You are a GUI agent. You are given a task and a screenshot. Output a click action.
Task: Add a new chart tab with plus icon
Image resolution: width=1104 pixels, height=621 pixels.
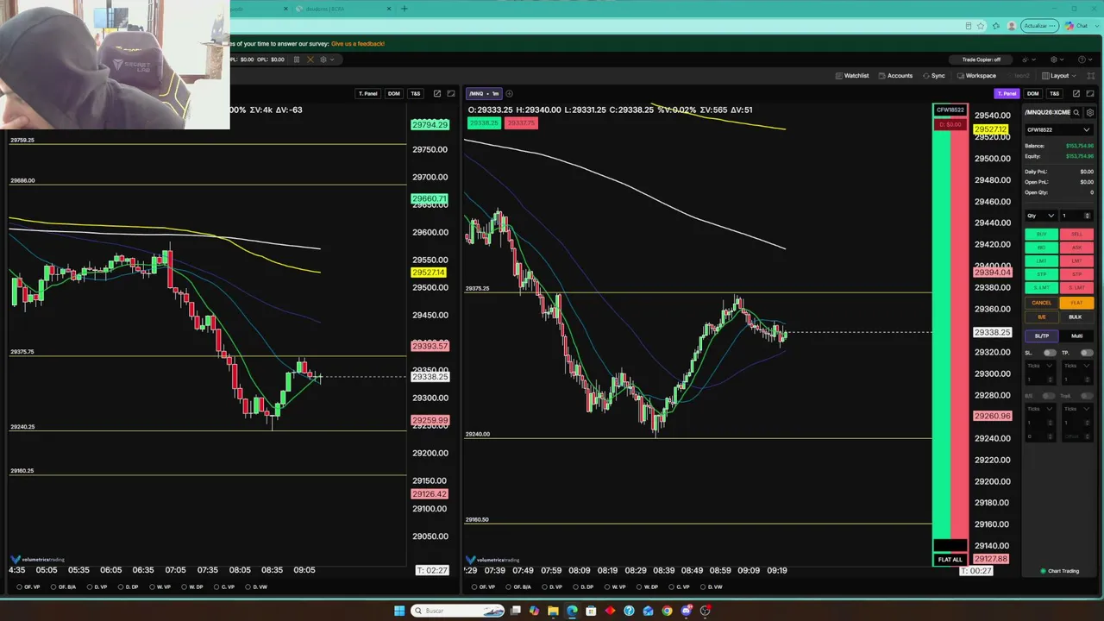coord(509,93)
